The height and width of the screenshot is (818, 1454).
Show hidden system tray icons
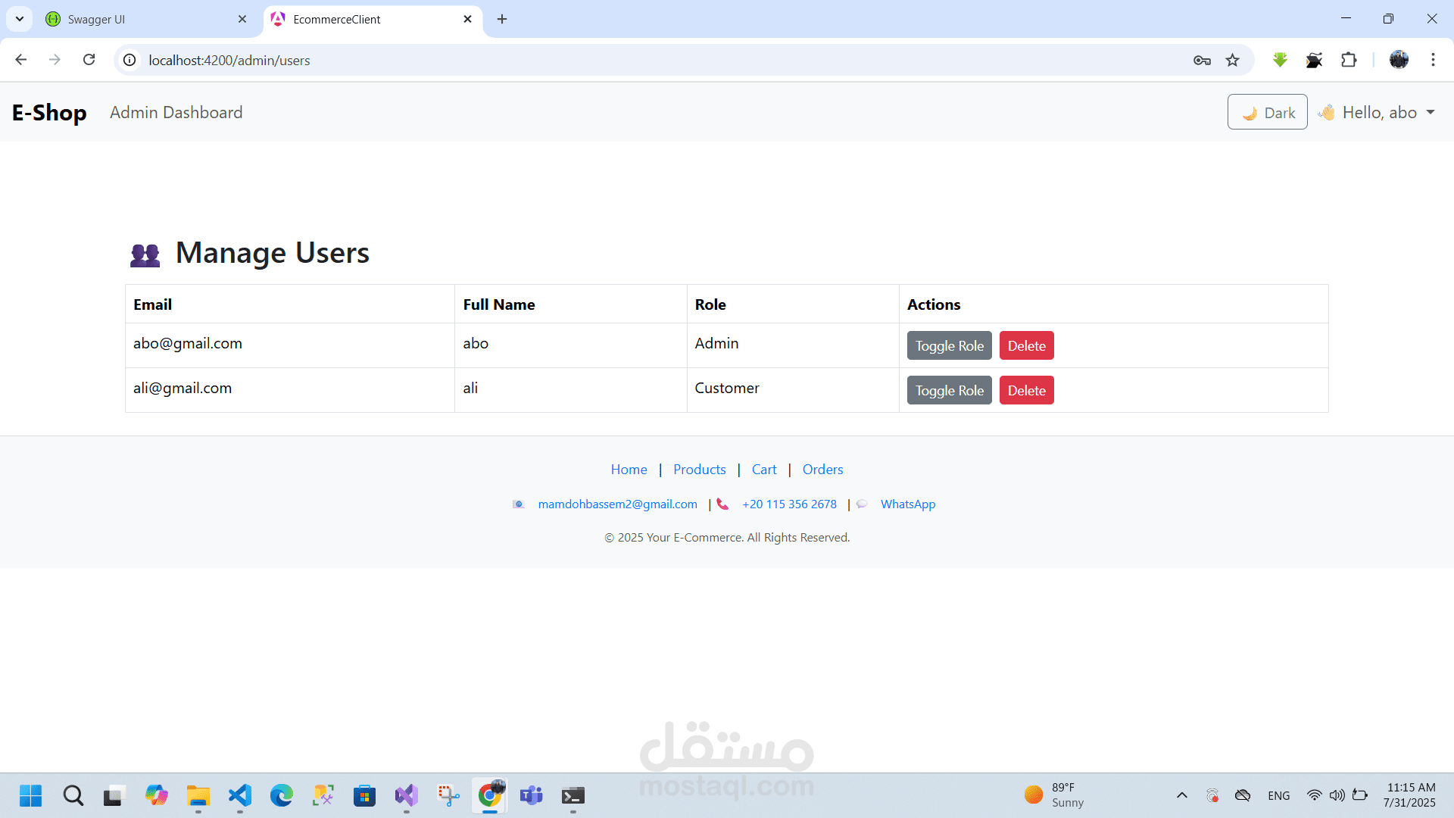(1181, 795)
